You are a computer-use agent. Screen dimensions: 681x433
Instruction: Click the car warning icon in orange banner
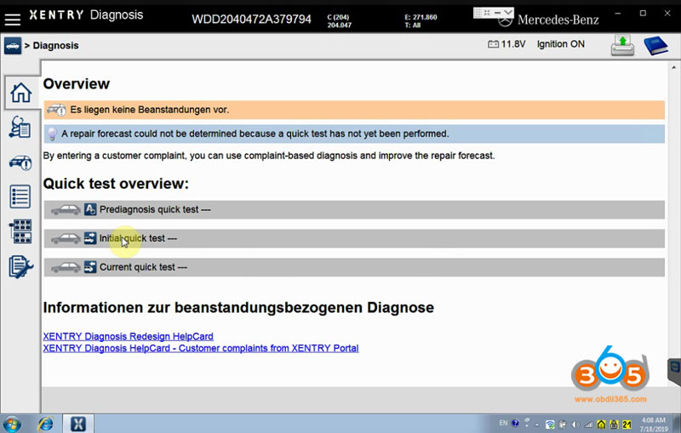click(x=56, y=110)
